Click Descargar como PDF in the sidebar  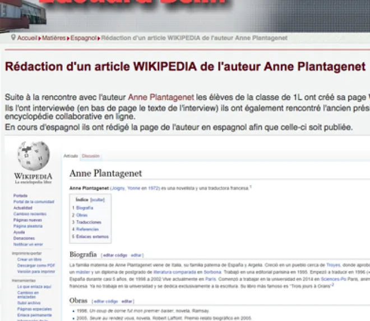36,266
